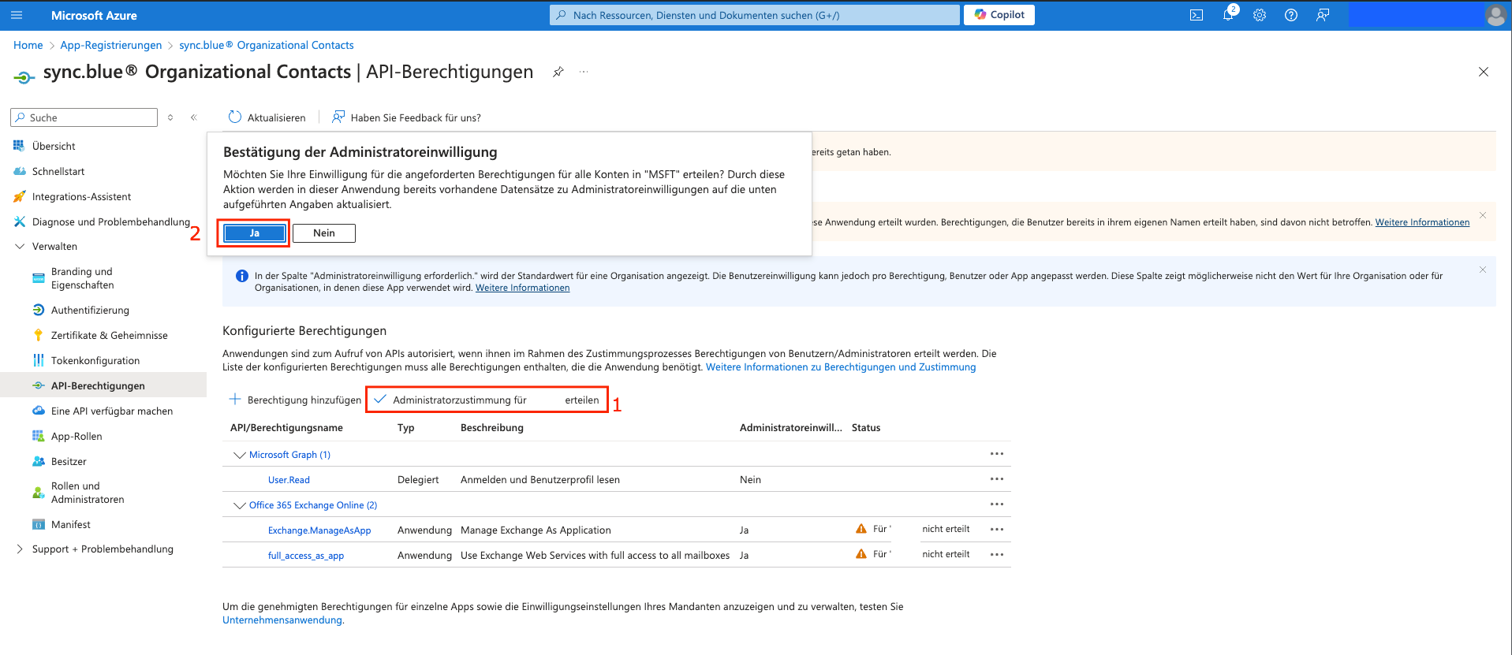Open the Azure portal hamburger menu

(17, 15)
